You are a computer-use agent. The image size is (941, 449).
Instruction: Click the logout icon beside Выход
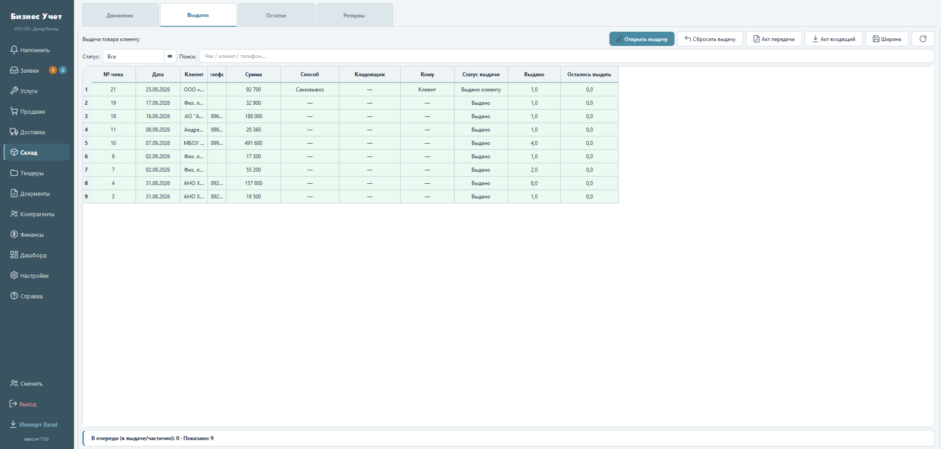(13, 404)
